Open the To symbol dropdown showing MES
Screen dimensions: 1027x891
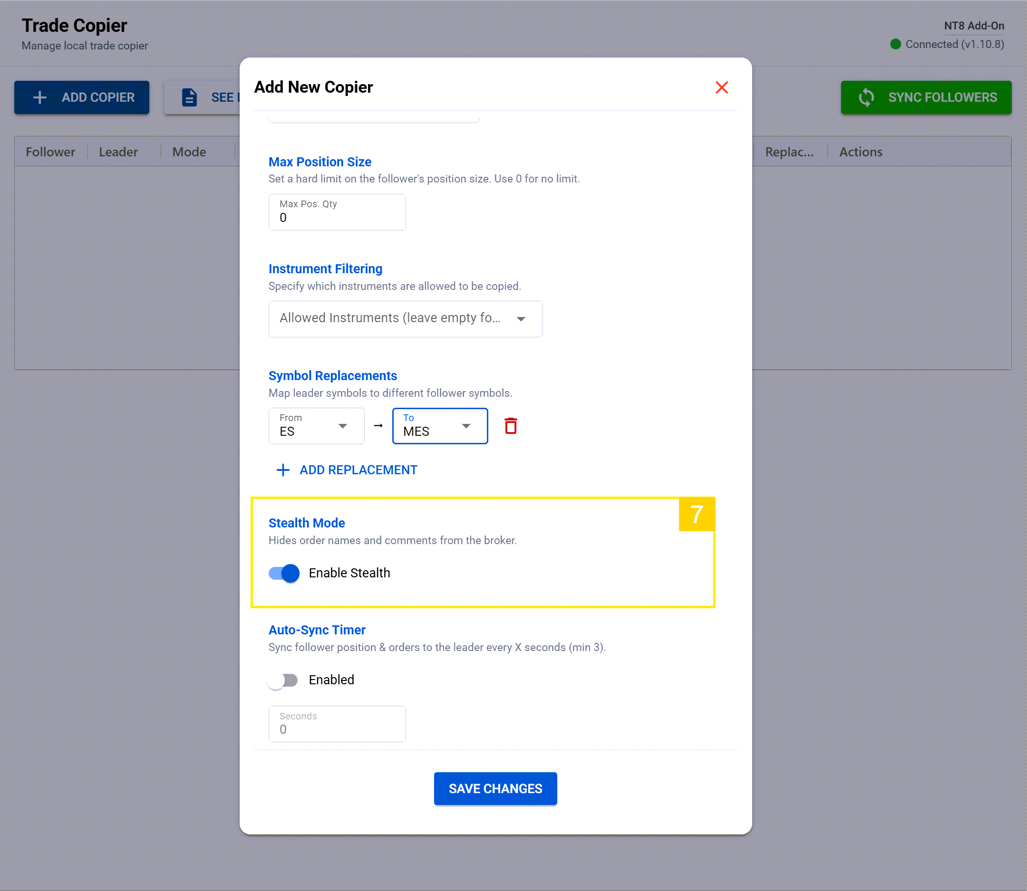(440, 426)
